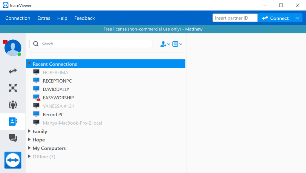Open the Remote Control sidebar tab

[13, 71]
